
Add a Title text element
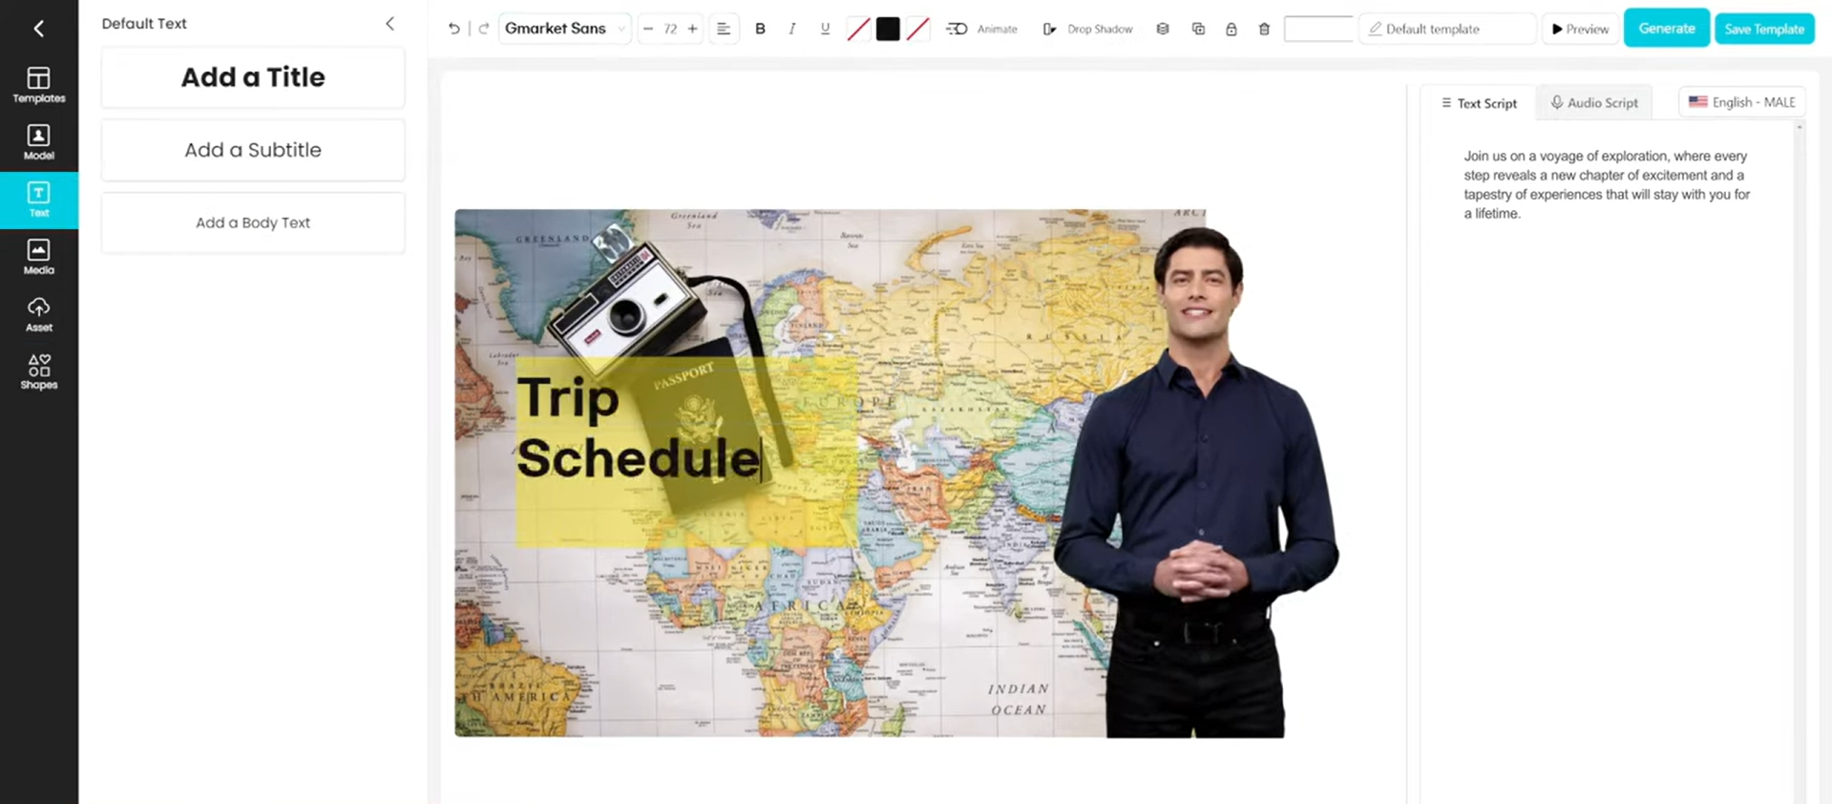point(253,77)
